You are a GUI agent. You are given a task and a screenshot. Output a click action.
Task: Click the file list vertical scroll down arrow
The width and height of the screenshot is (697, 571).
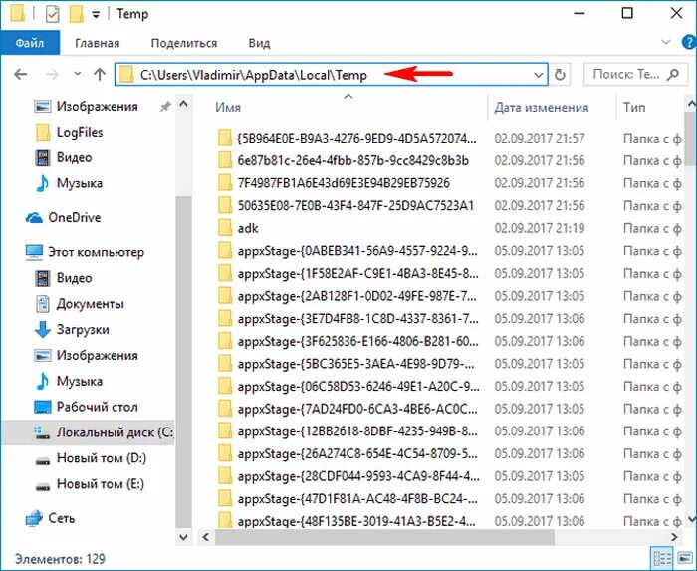point(691,518)
